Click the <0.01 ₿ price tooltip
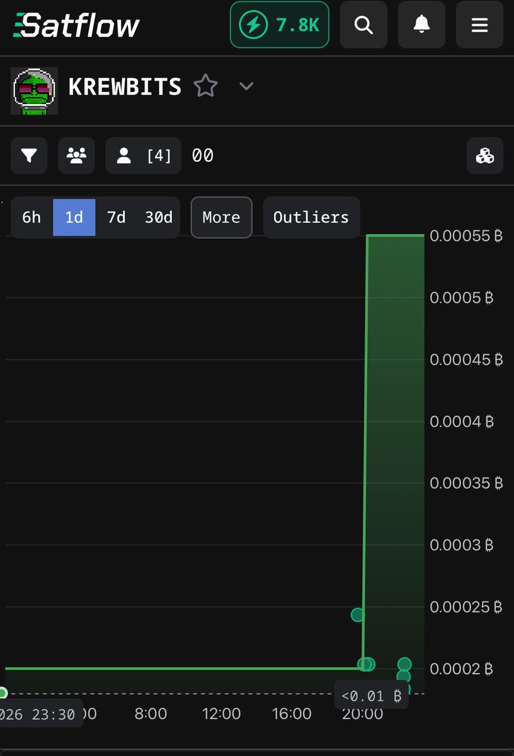 tap(372, 696)
